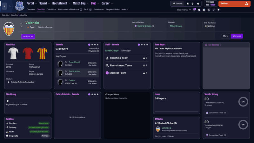The width and height of the screenshot is (254, 143).
Task: Click the Search box
Action: 178,3
